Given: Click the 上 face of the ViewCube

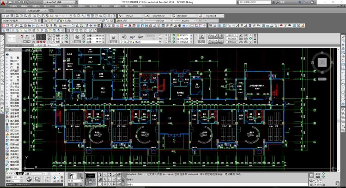Looking at the screenshot, I should coord(323,62).
